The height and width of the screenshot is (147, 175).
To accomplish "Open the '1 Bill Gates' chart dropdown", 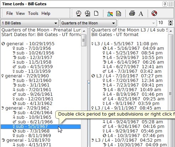I will [30, 23].
